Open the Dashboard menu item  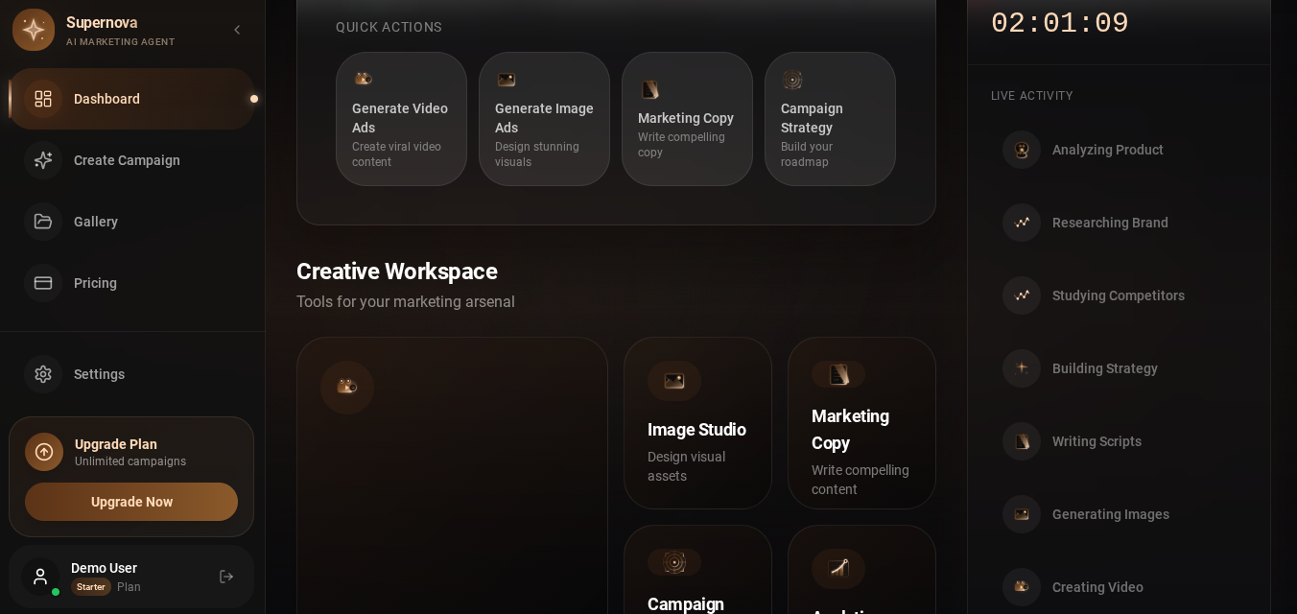(132, 99)
